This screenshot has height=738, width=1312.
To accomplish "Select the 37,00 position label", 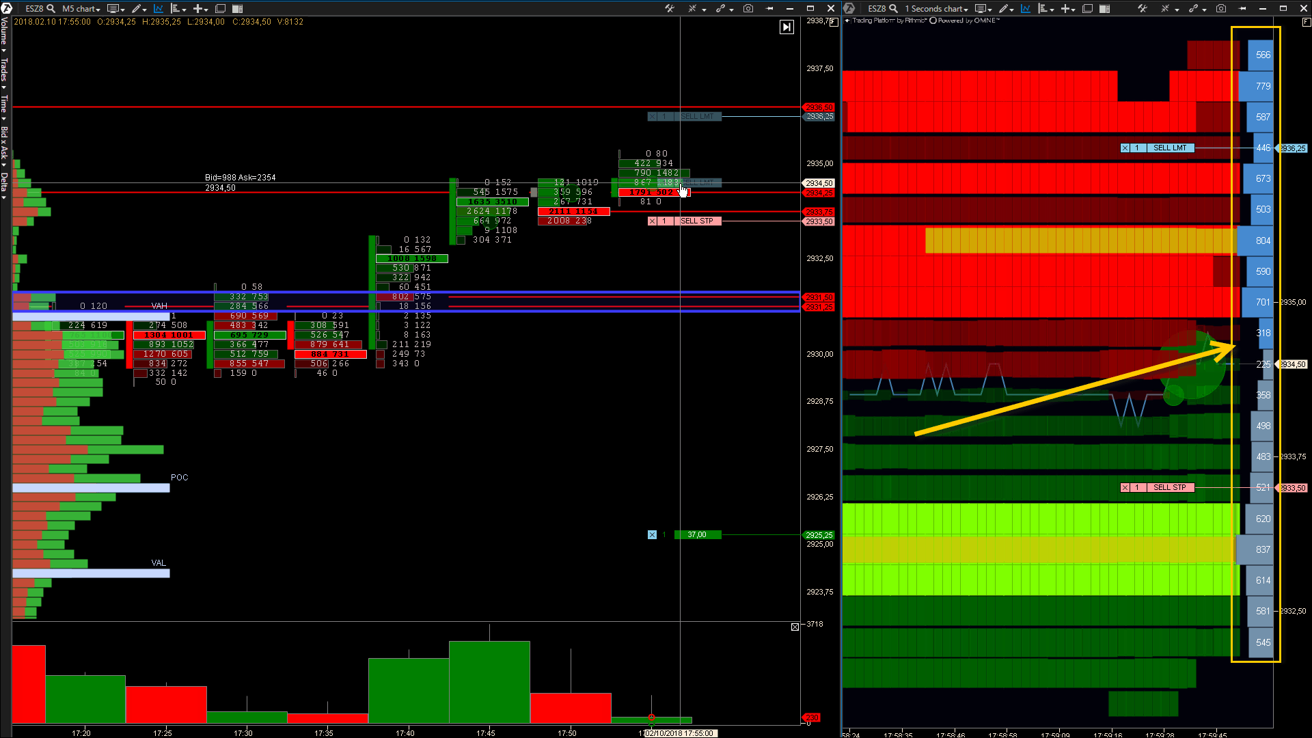I will 697,534.
